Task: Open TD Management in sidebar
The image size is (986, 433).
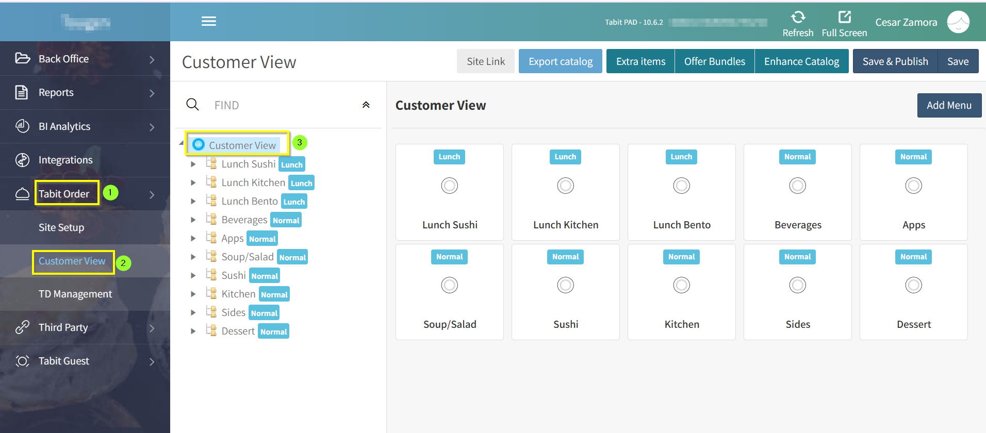Action: click(x=75, y=294)
